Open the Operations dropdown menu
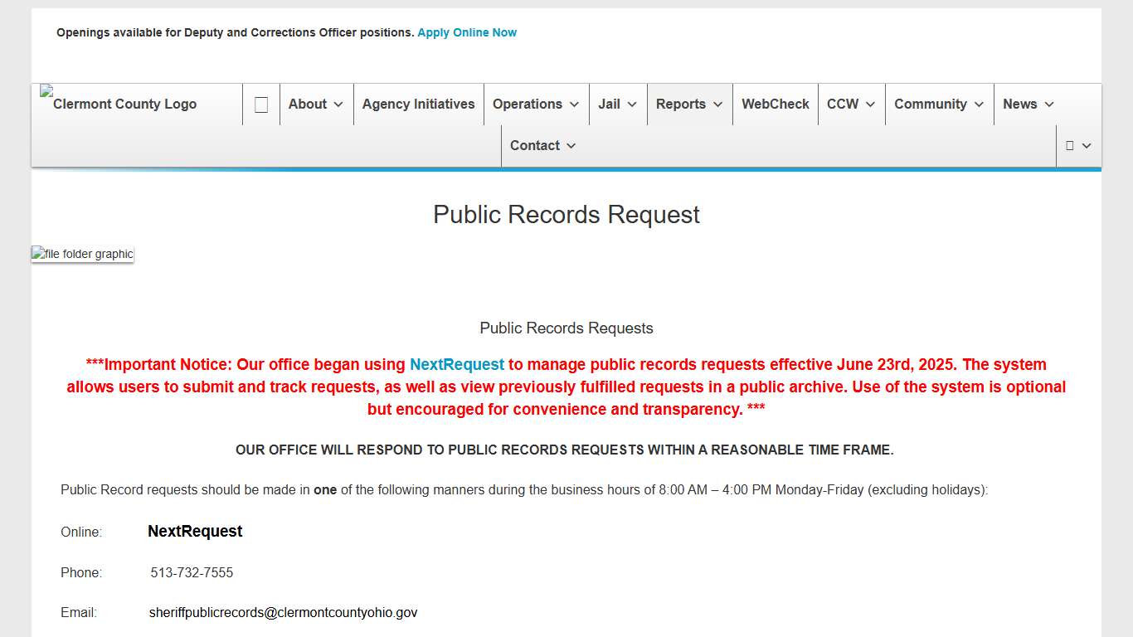This screenshot has height=637, width=1133. coord(535,104)
